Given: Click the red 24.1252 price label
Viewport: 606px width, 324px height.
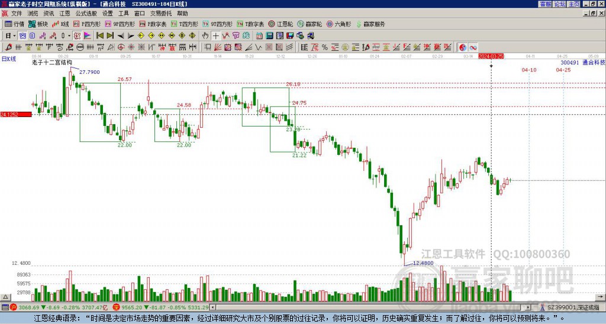Looking at the screenshot, I should 16,114.
